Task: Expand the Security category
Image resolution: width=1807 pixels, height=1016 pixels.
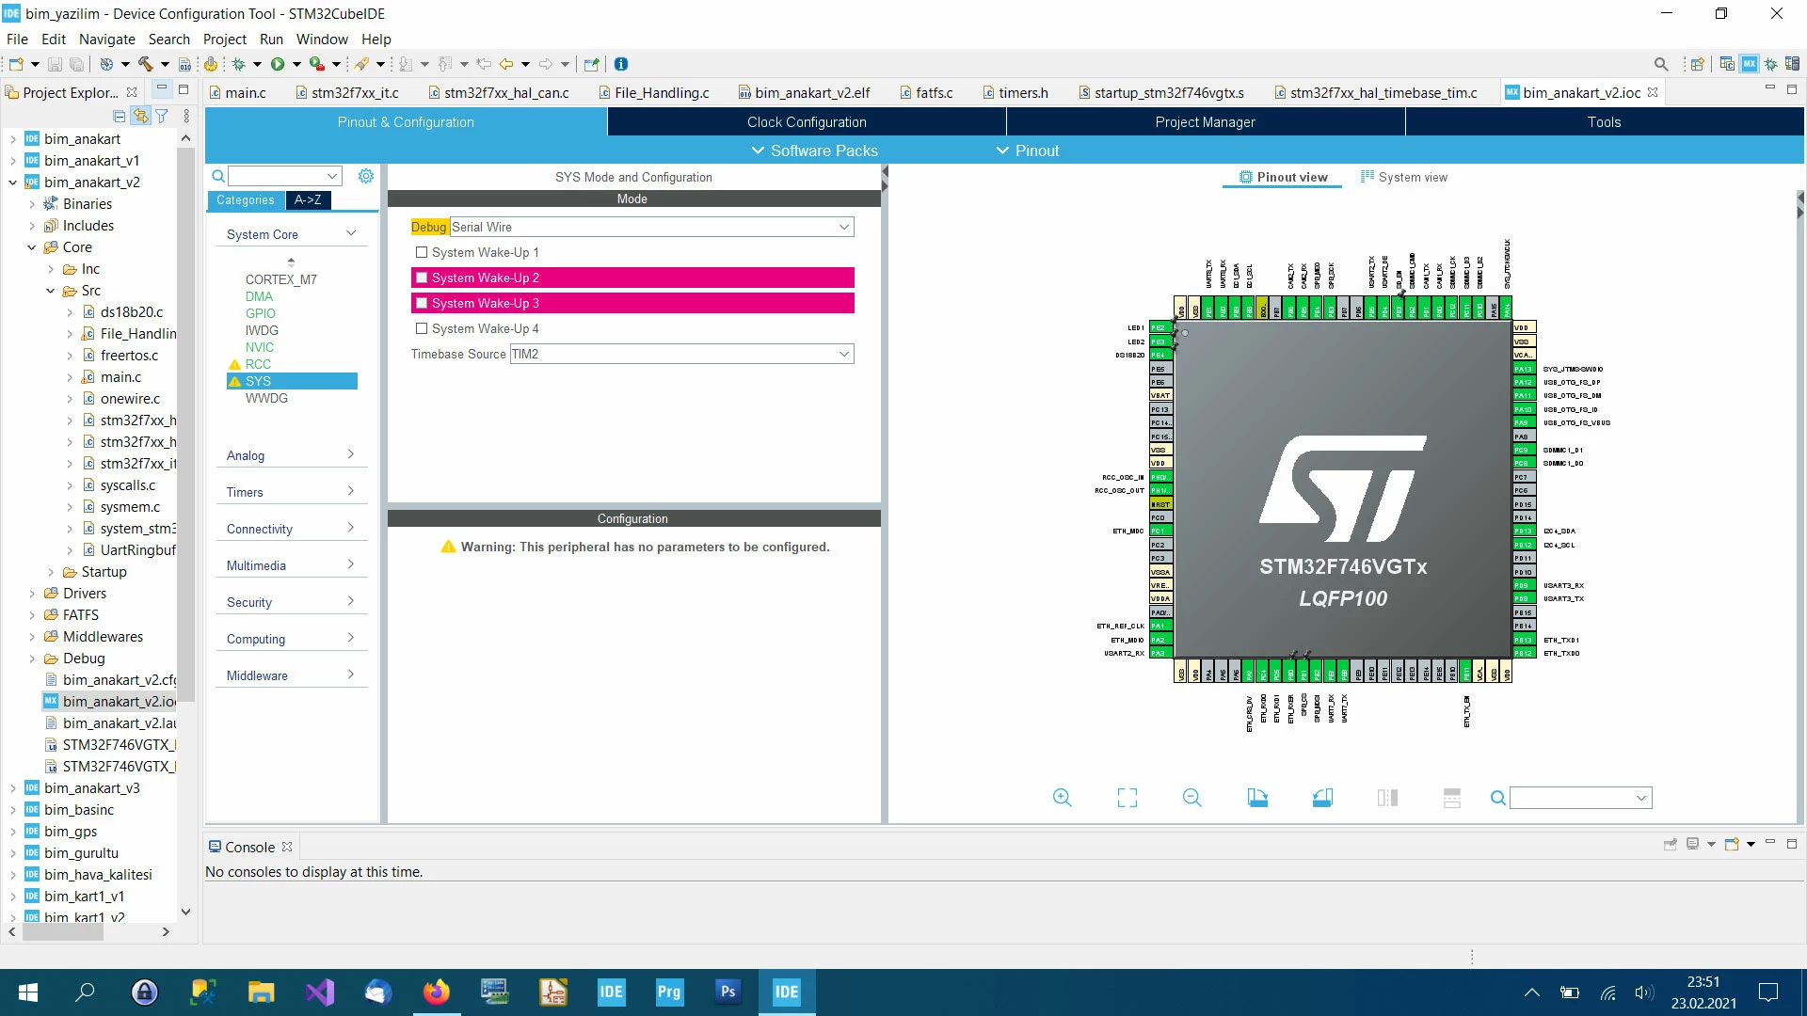Action: coord(291,602)
